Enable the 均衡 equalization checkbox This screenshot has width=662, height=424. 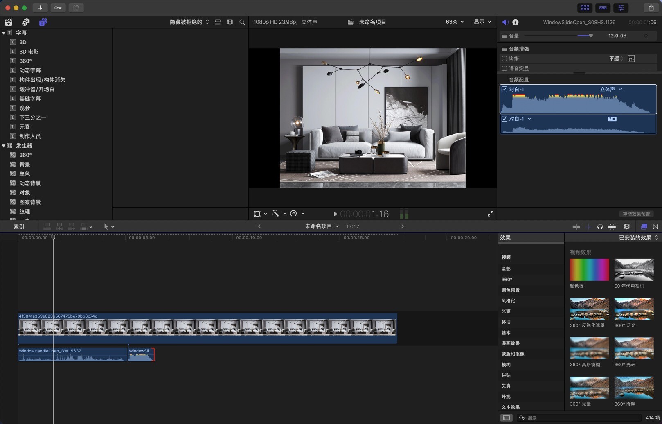coord(504,59)
